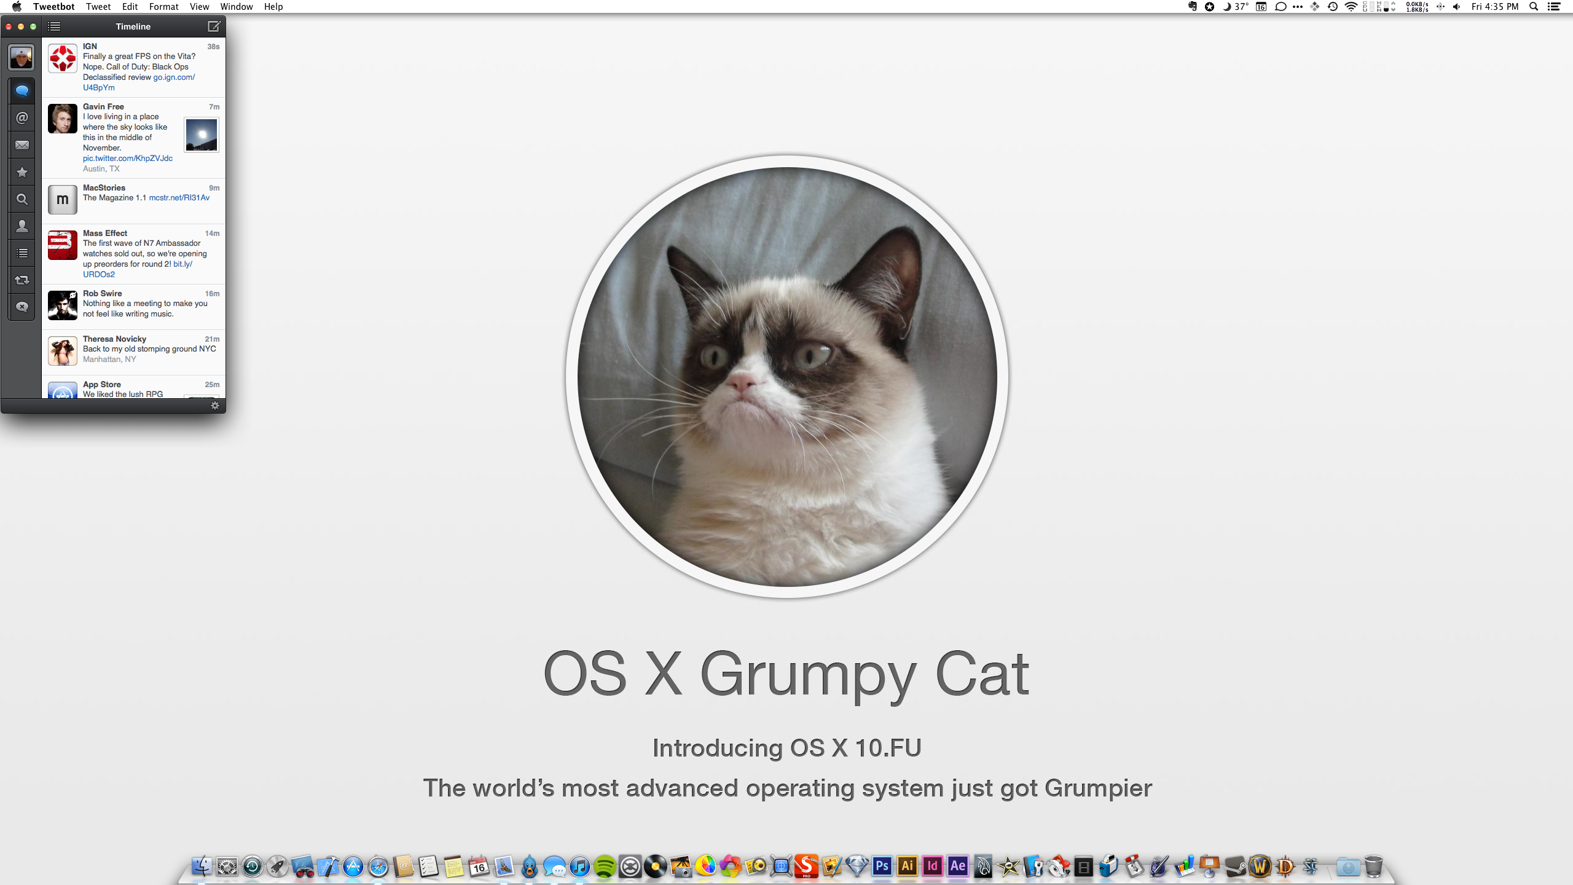
Task: Click Rob Swire's name in the timeline
Action: 103,293
